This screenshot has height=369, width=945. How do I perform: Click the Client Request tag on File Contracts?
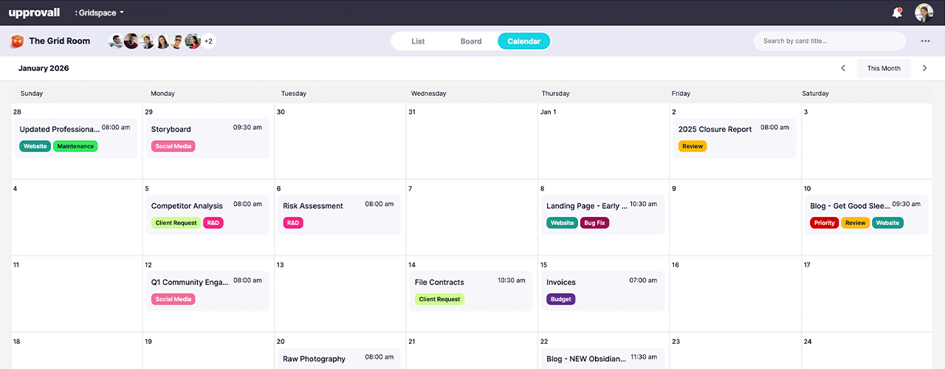(x=439, y=300)
